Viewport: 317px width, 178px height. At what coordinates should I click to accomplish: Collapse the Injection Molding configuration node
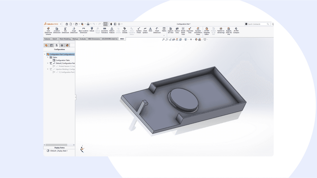[x=48, y=69]
